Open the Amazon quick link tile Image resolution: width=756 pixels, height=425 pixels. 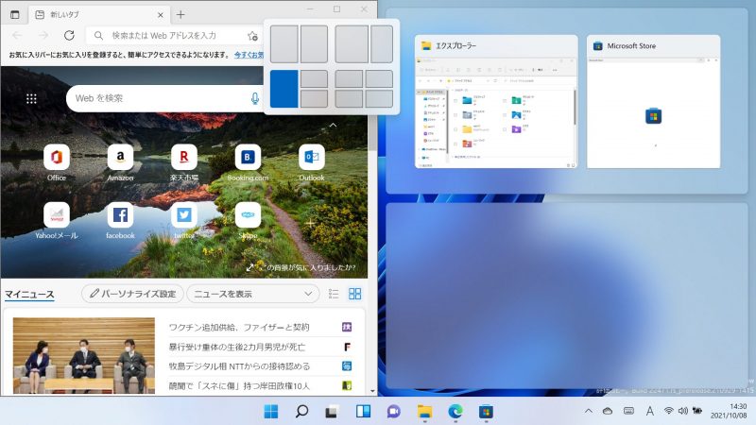click(x=120, y=158)
